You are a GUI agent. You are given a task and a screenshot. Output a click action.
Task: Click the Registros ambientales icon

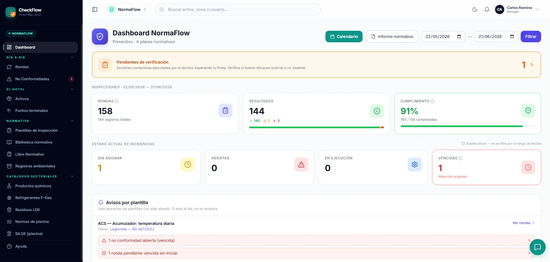tap(9, 166)
